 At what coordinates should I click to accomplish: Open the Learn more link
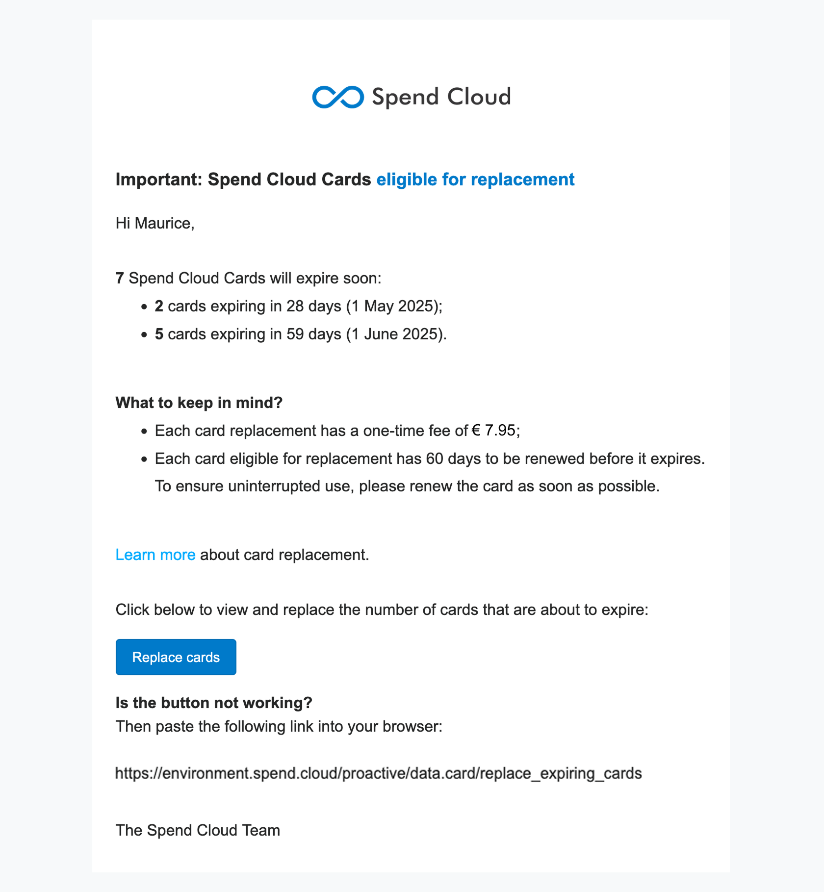click(x=155, y=555)
